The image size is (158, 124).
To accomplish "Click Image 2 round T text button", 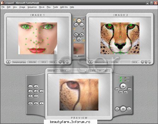I will click(x=149, y=62).
